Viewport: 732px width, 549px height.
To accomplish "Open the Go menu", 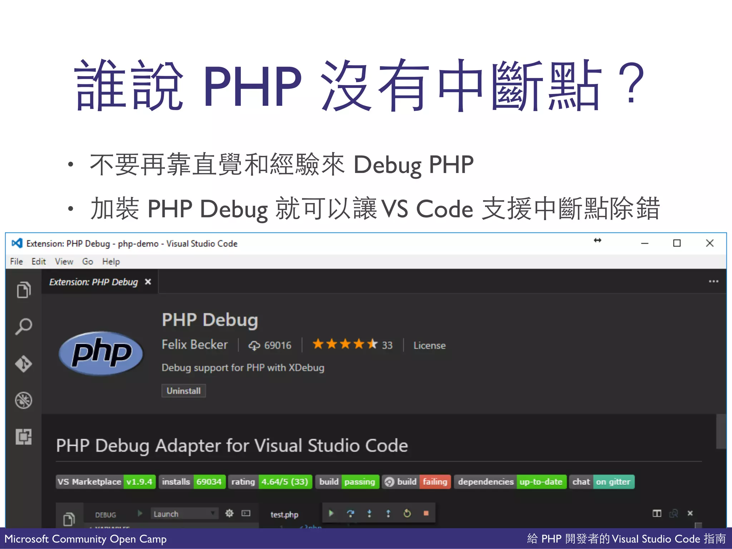I will 88,262.
